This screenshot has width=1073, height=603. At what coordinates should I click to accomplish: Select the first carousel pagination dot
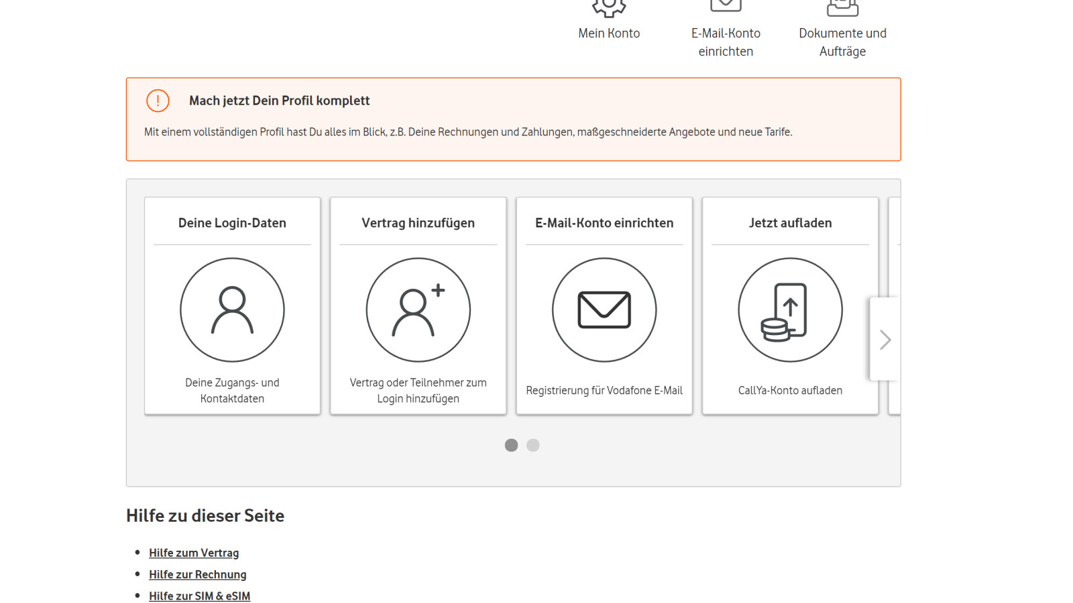511,444
